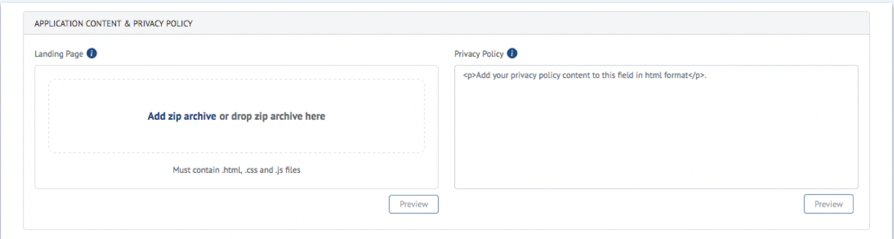Click the info icon beside Privacy Policy

[512, 54]
